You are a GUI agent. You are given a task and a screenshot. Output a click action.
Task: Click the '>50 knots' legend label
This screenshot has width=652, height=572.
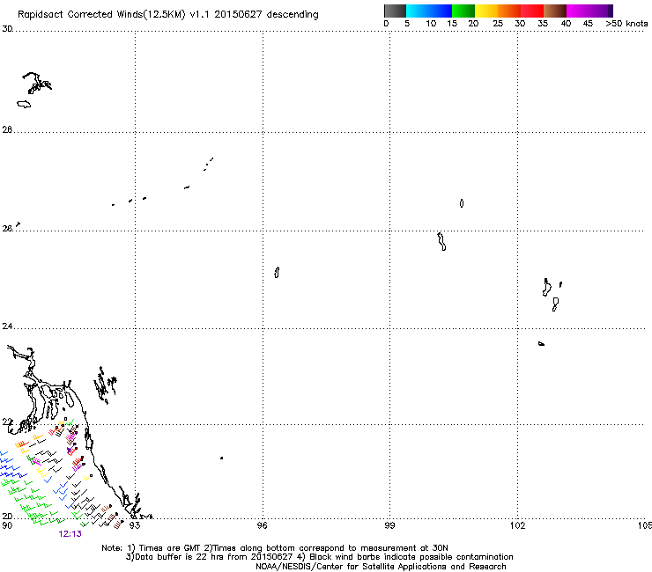pos(626,23)
